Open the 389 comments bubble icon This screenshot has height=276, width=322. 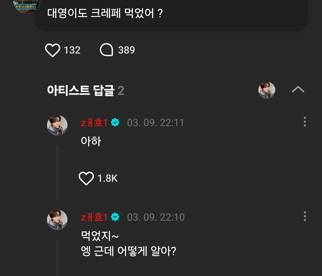coord(106,50)
